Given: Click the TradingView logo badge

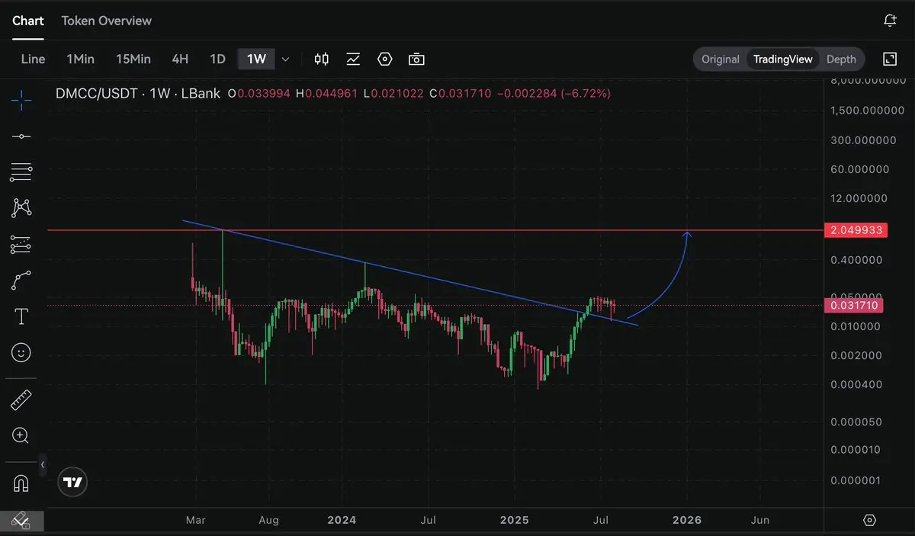Looking at the screenshot, I should click(73, 482).
